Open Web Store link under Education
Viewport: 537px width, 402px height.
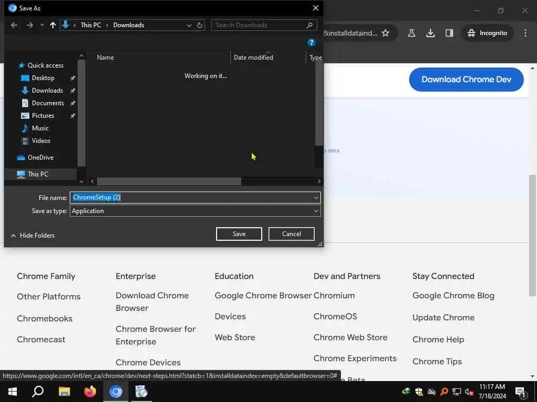(235, 338)
